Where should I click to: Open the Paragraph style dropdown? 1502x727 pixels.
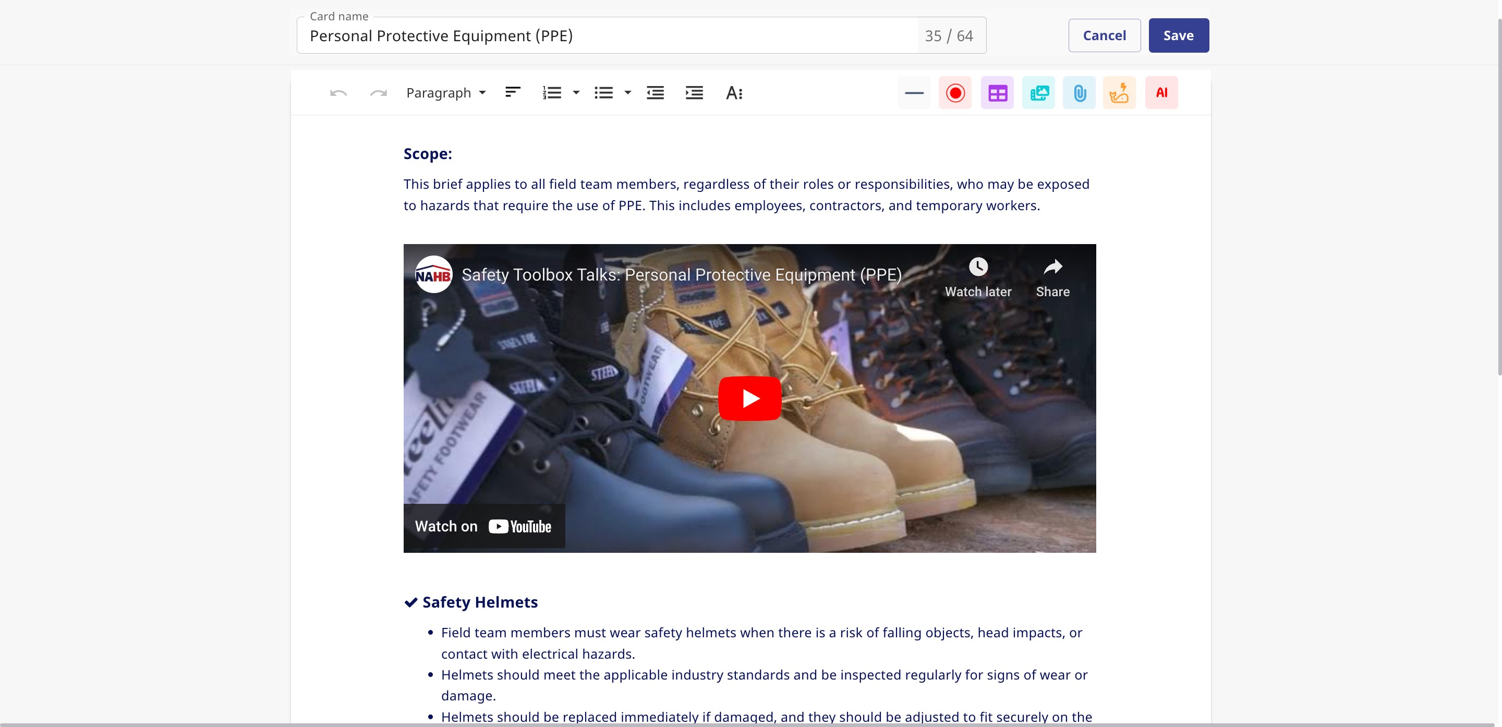click(x=445, y=93)
